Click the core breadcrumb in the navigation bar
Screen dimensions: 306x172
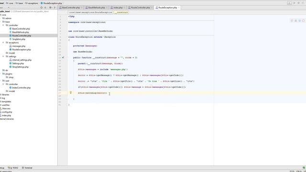click(10, 3)
